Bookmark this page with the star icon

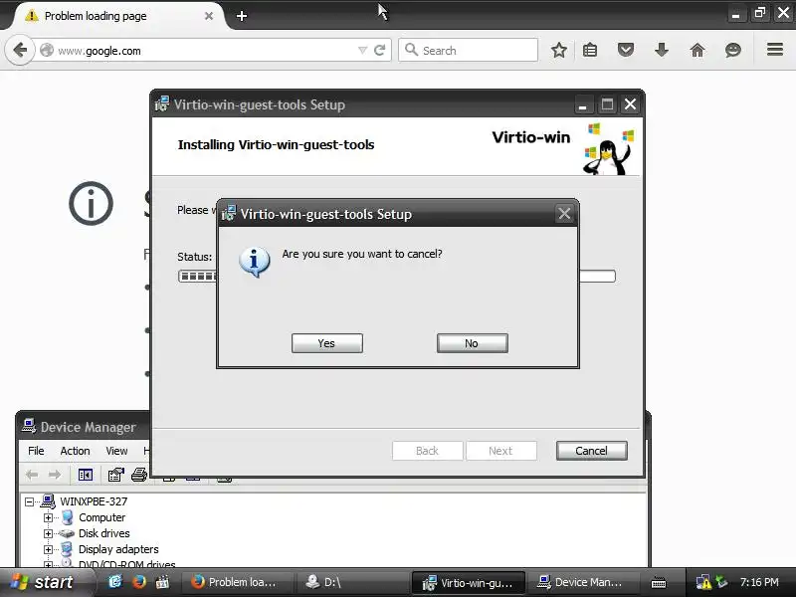pyautogui.click(x=559, y=50)
